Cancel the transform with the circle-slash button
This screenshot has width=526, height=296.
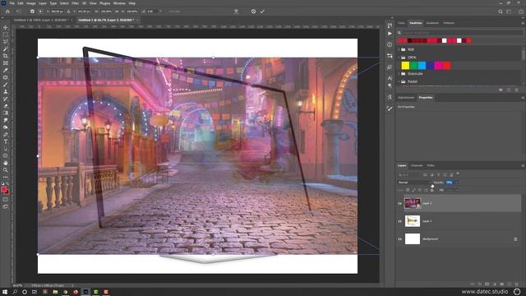[253, 12]
